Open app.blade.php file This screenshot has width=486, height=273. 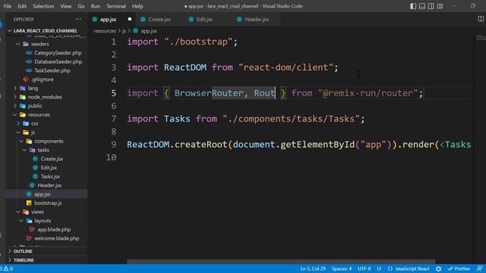coord(54,229)
